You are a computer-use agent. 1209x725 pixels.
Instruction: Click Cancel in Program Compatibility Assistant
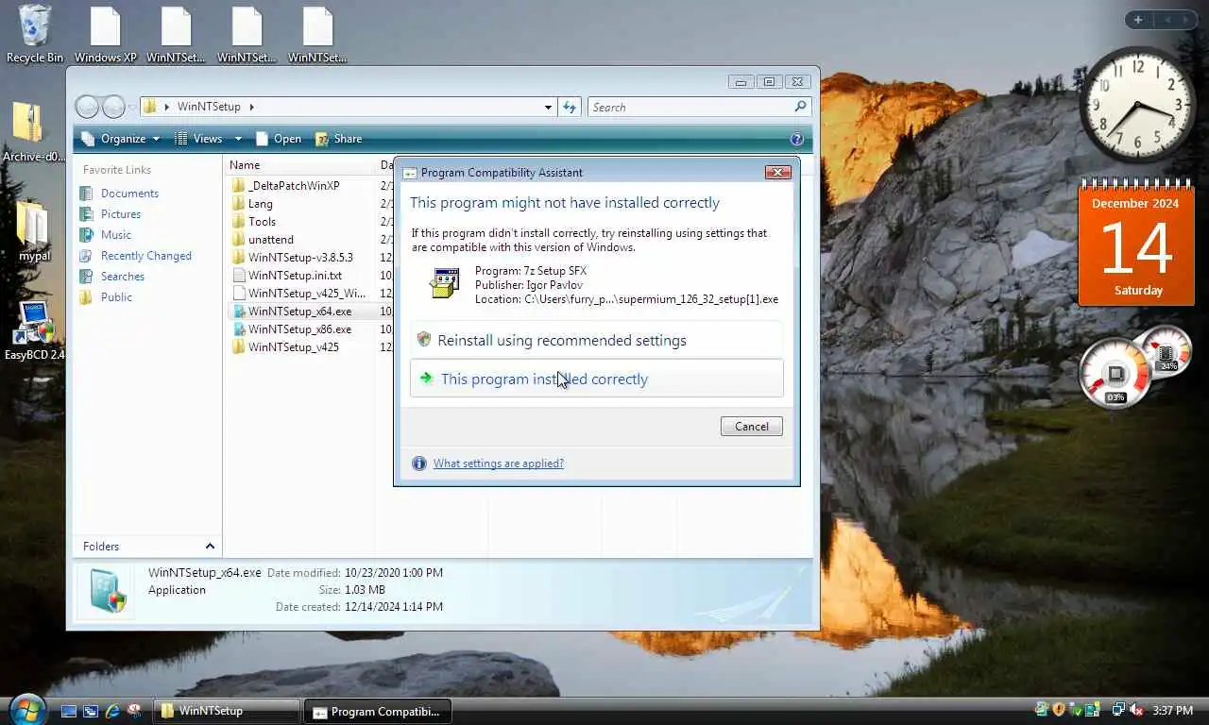(x=751, y=427)
